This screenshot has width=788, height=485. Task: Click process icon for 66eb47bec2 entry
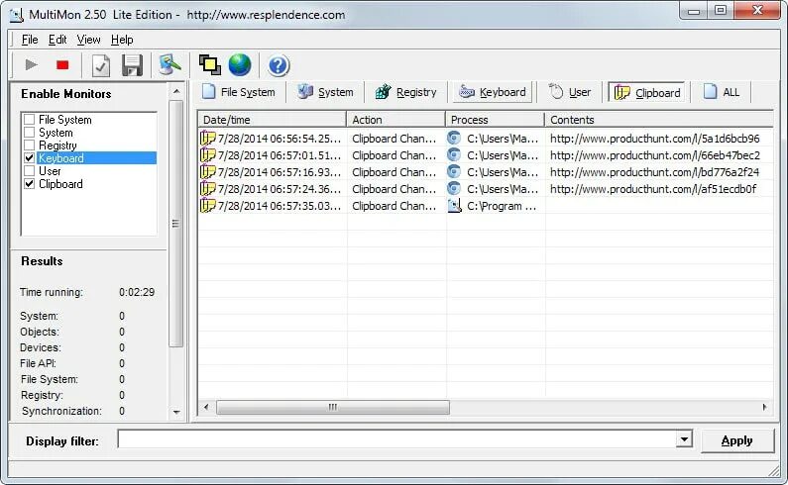(454, 155)
